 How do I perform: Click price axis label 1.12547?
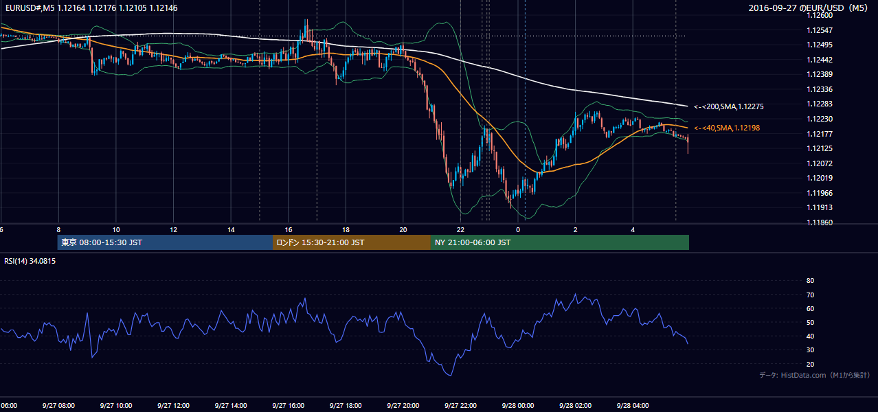820,31
